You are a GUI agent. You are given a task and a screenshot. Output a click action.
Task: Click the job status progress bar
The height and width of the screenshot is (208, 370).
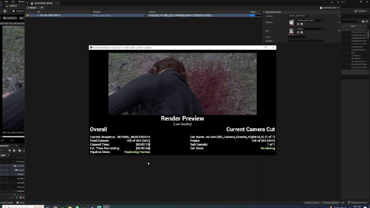(255, 15)
